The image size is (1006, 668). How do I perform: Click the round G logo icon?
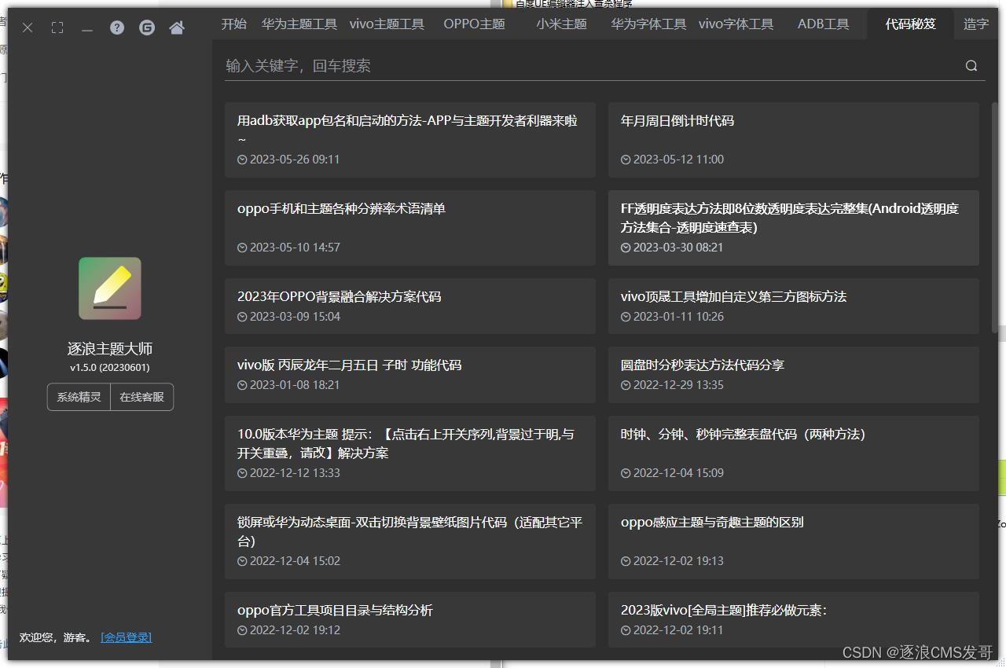(x=147, y=28)
